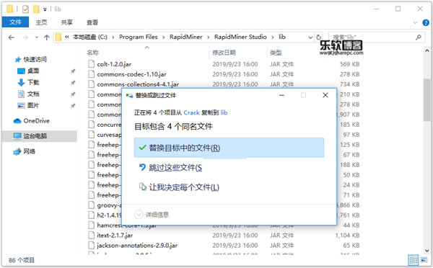Viewport: 433px width, 268px height.
Task: Click the pin icon beside 桌面
Action: tap(73, 71)
